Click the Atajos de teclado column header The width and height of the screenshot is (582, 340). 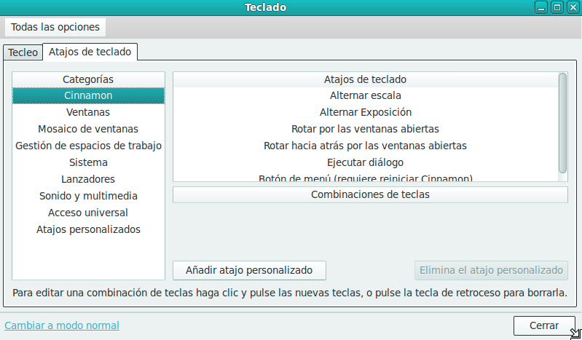[365, 79]
